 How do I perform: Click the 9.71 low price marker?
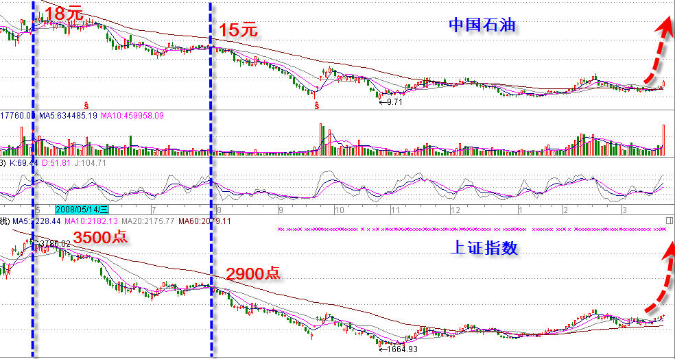pyautogui.click(x=390, y=102)
